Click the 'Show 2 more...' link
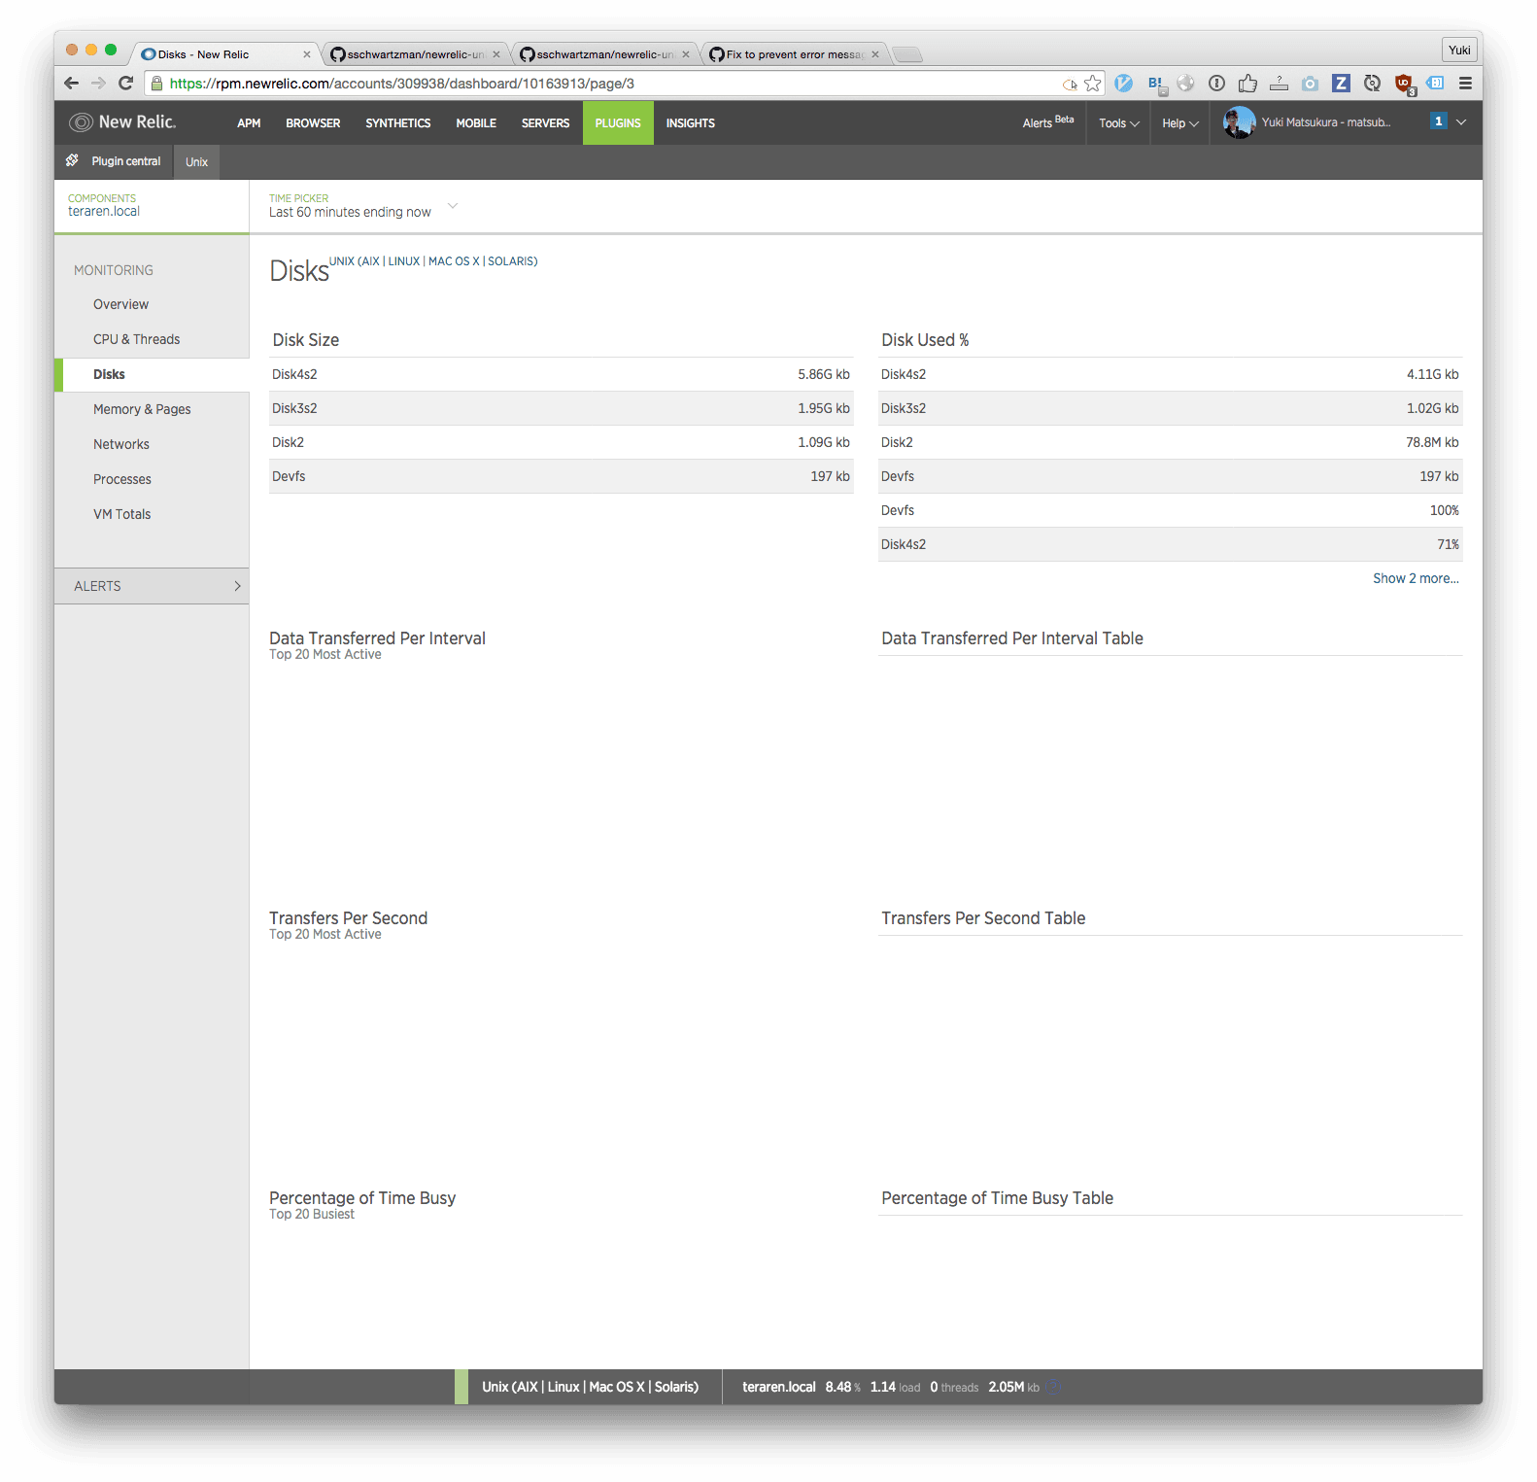The height and width of the screenshot is (1482, 1537). 1415,578
